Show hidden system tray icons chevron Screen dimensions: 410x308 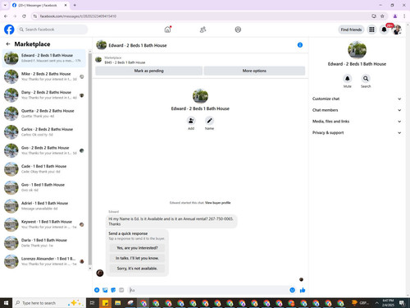pyautogui.click(x=376, y=303)
